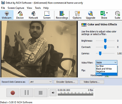Viewport: 122px width, 104px height.
Task: Choose highlighted 'Sepia' filter option
Action: click(x=107, y=74)
